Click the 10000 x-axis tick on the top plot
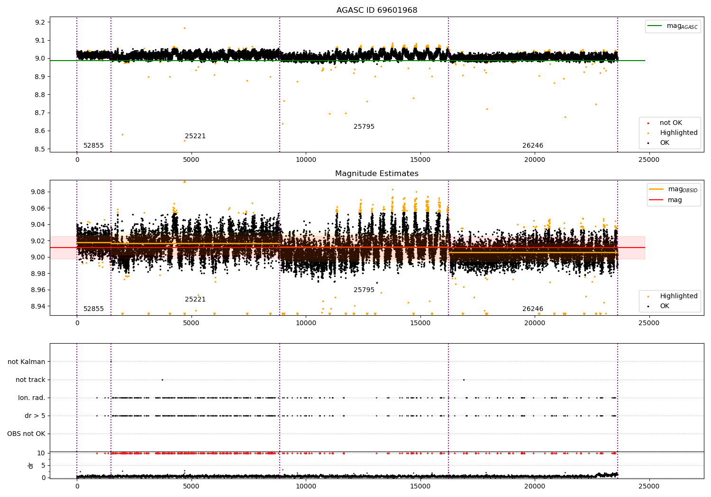This screenshot has height=497, width=711. point(306,160)
